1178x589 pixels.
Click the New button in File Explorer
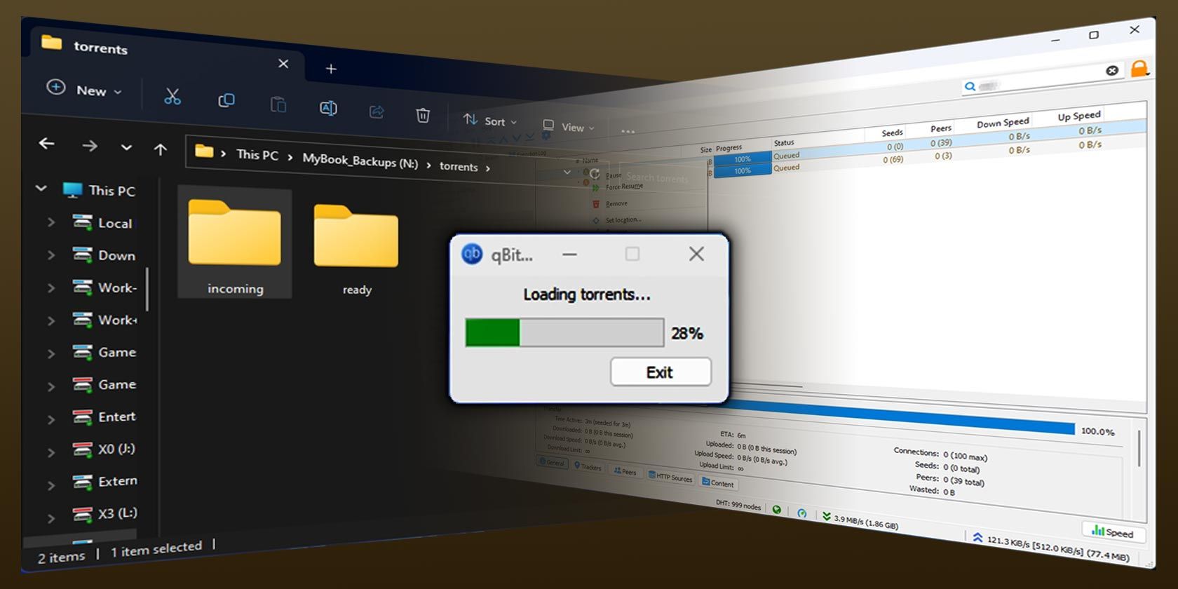[x=84, y=90]
